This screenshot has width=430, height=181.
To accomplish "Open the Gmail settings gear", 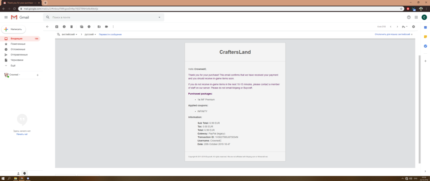I will coord(414,27).
